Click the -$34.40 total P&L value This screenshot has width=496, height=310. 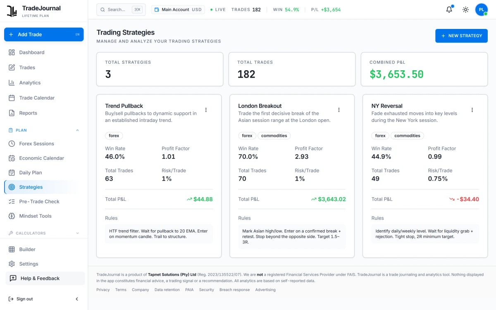[x=468, y=199]
